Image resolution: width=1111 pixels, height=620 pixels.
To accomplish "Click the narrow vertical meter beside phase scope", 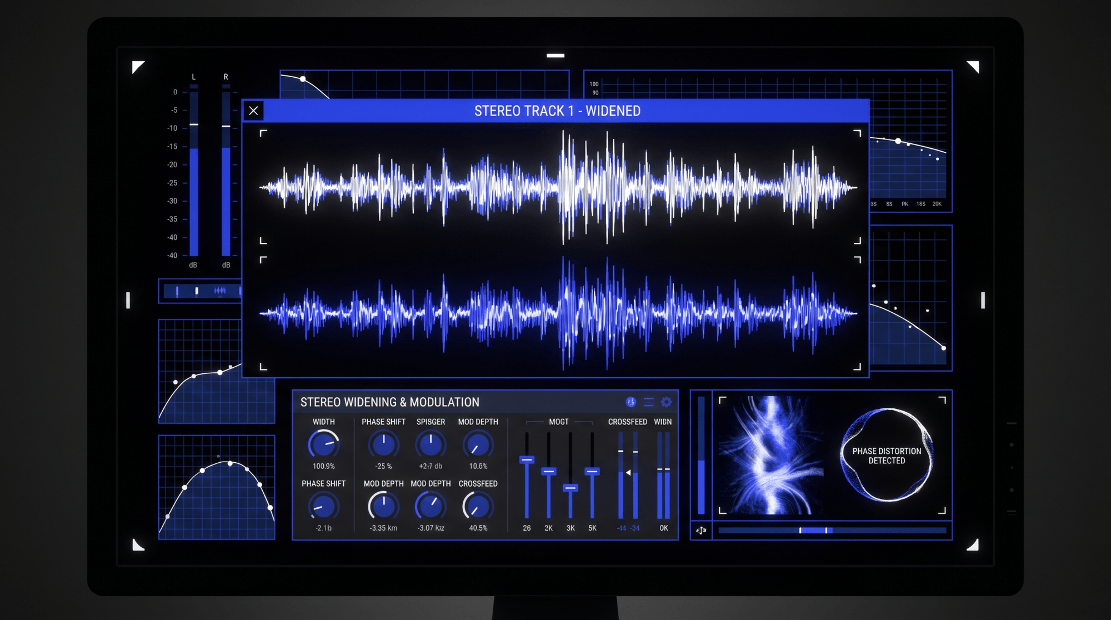I will pos(701,456).
